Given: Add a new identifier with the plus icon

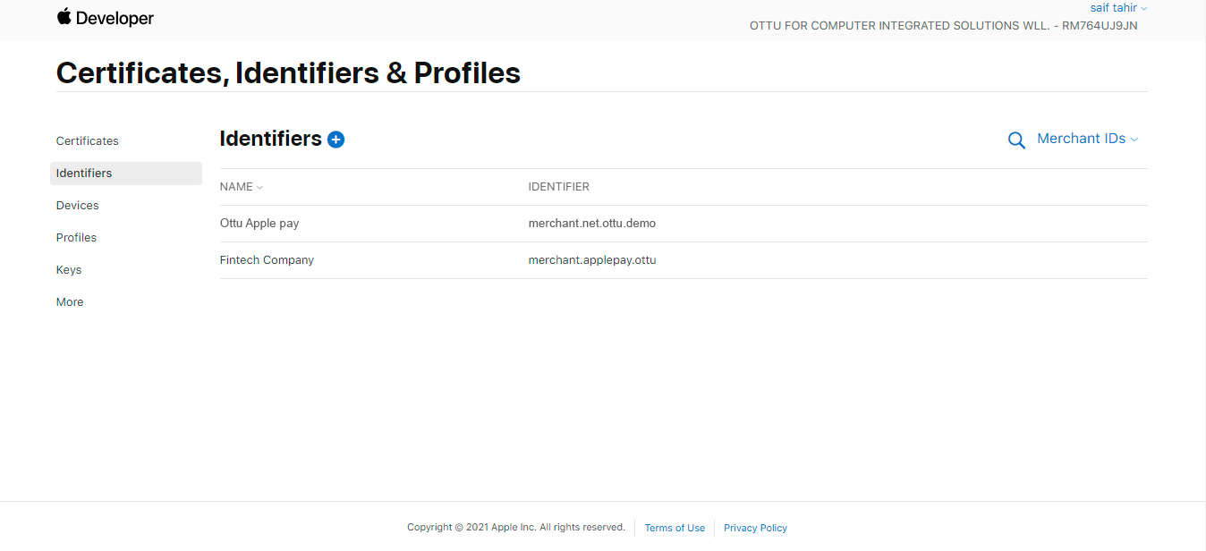Looking at the screenshot, I should [x=335, y=140].
